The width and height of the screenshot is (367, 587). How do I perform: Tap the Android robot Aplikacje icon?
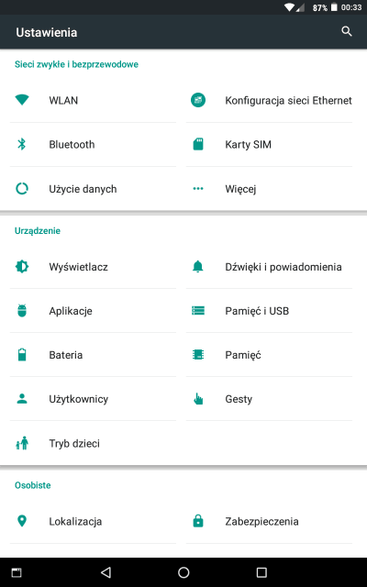point(22,311)
